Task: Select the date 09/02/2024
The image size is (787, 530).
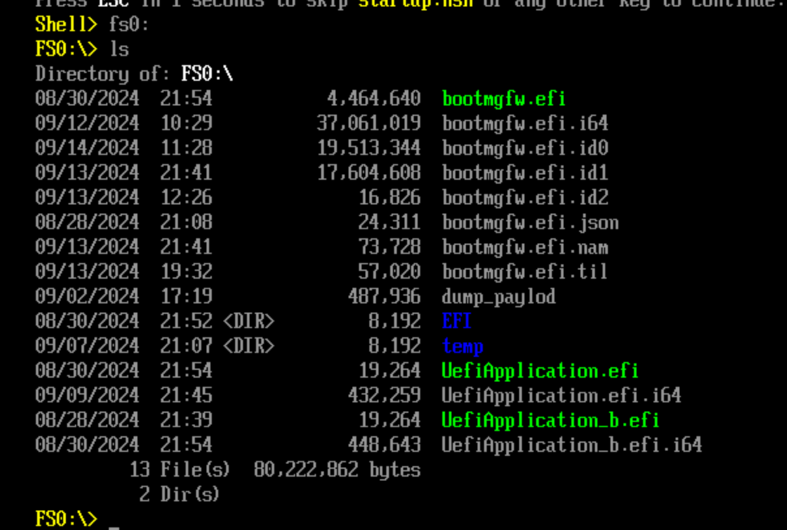Action: (x=87, y=297)
